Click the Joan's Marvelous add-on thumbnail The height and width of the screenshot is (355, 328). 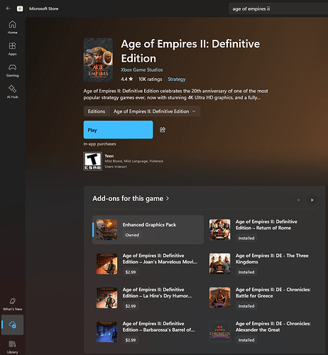[x=106, y=263]
